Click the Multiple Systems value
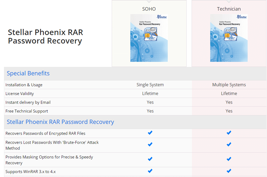This screenshot has height=177, width=267. [229, 85]
